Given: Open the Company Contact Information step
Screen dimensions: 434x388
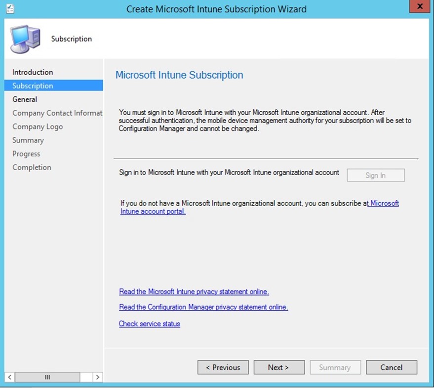Looking at the screenshot, I should [57, 113].
